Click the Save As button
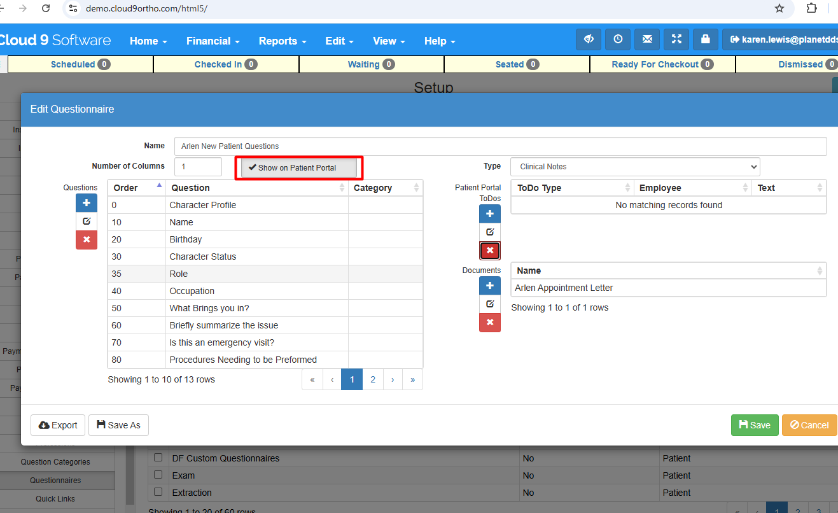 click(118, 425)
